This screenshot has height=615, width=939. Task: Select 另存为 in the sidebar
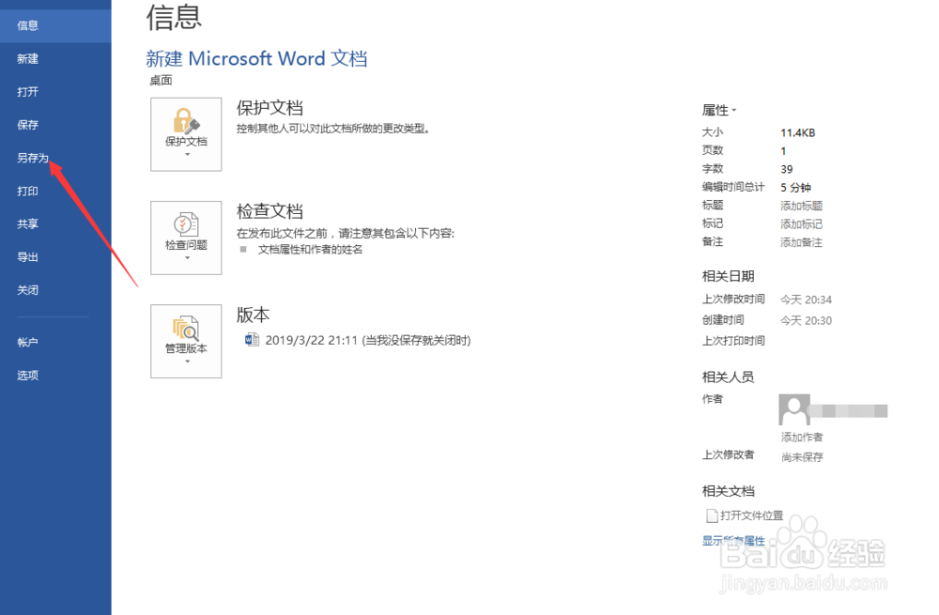32,158
